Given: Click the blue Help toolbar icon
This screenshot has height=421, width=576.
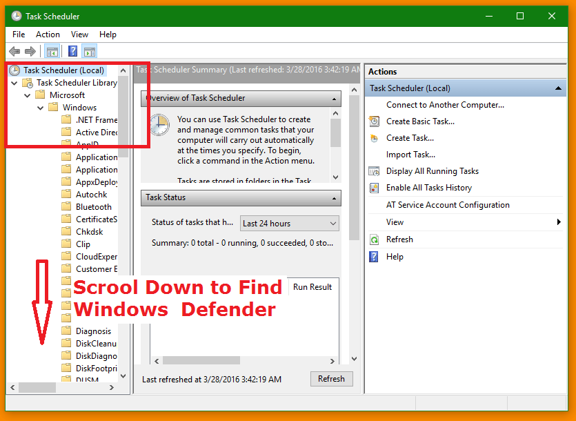Looking at the screenshot, I should pos(72,51).
